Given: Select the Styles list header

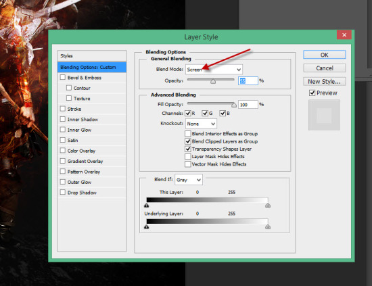Looking at the screenshot, I should [92, 55].
